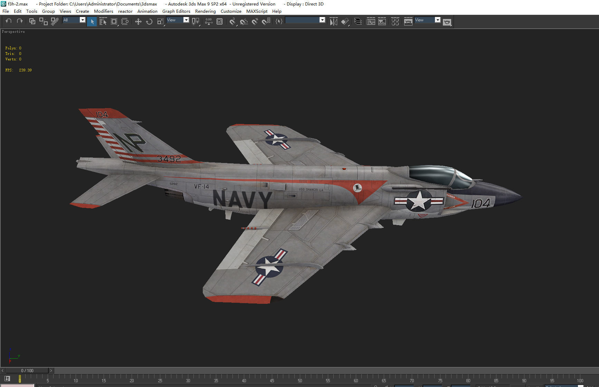Toggle Spinner Snap magnet
Screen dimensions: 599x387
266,21
